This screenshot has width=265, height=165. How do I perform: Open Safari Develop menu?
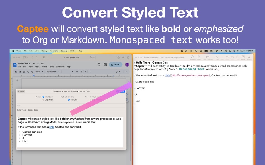[64, 51]
